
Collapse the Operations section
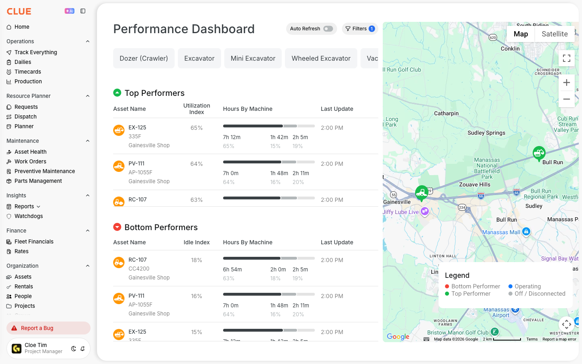pyautogui.click(x=88, y=41)
